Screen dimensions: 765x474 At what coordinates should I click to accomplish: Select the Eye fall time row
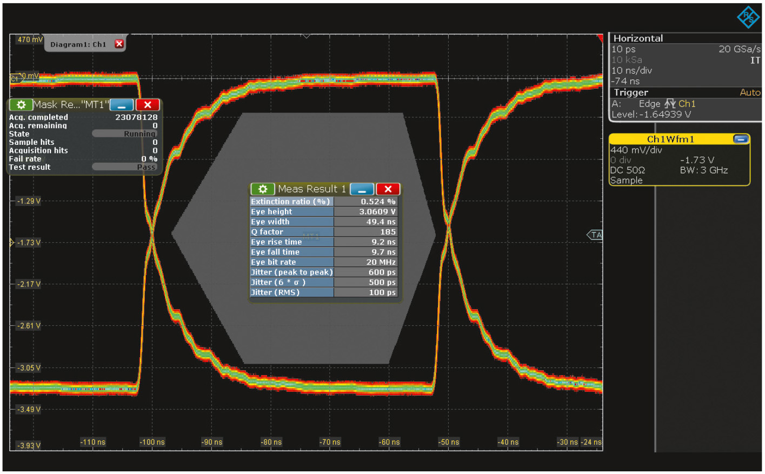click(323, 252)
